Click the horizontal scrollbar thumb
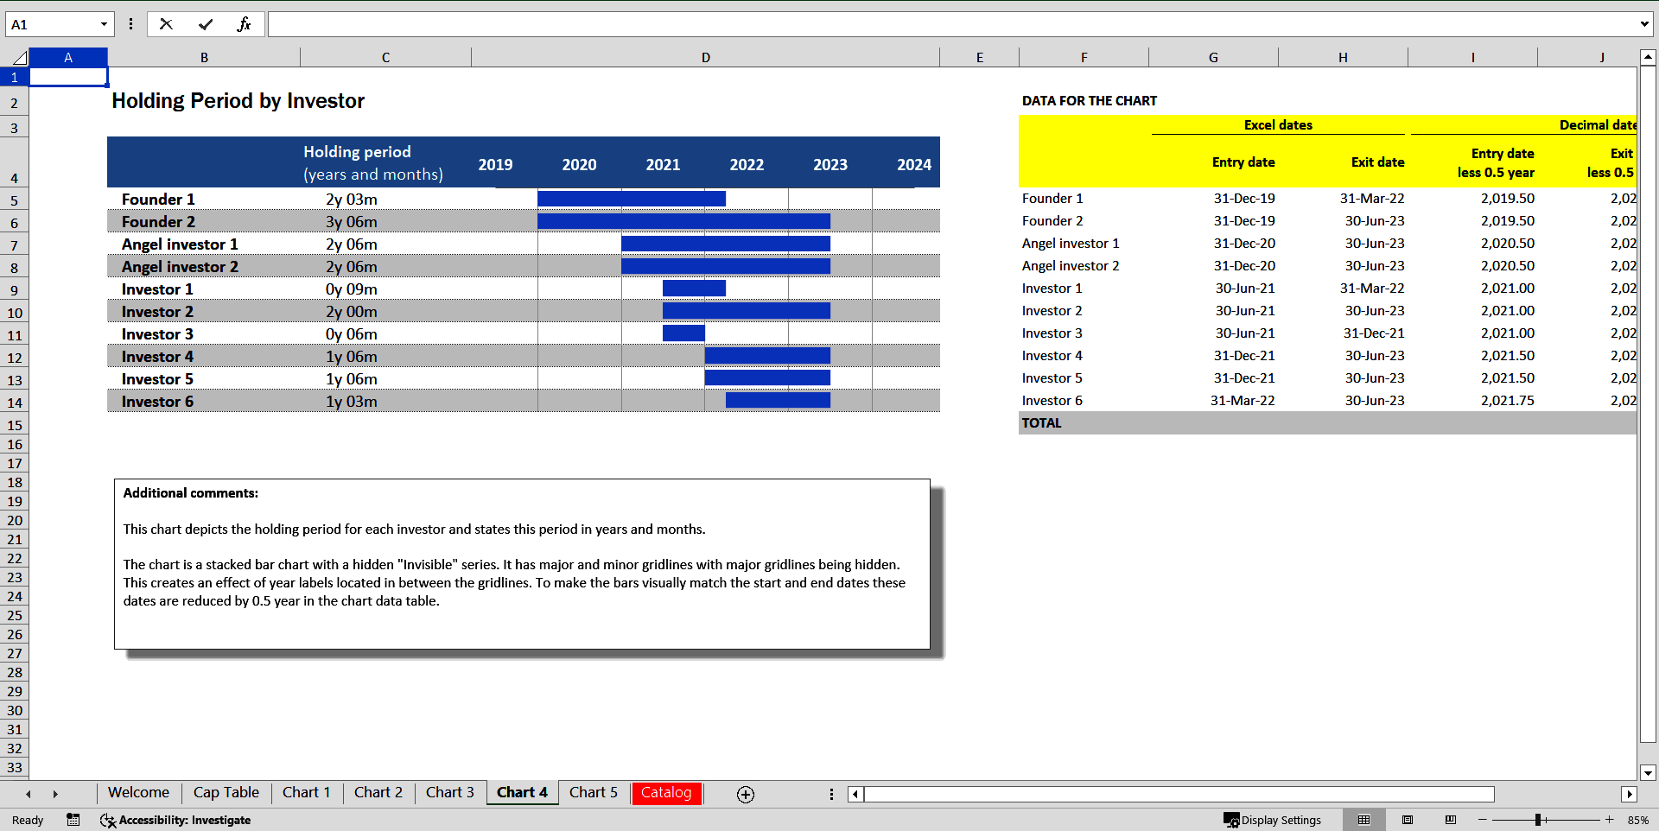The width and height of the screenshot is (1659, 831). [x=1179, y=794]
